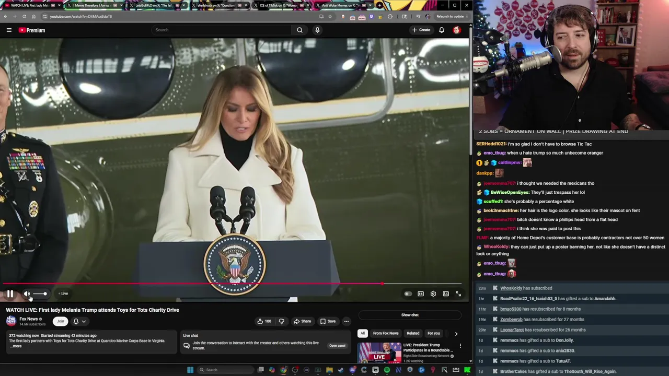Toggle the autoplay switch in the player
The height and width of the screenshot is (376, 669).
coord(408,294)
